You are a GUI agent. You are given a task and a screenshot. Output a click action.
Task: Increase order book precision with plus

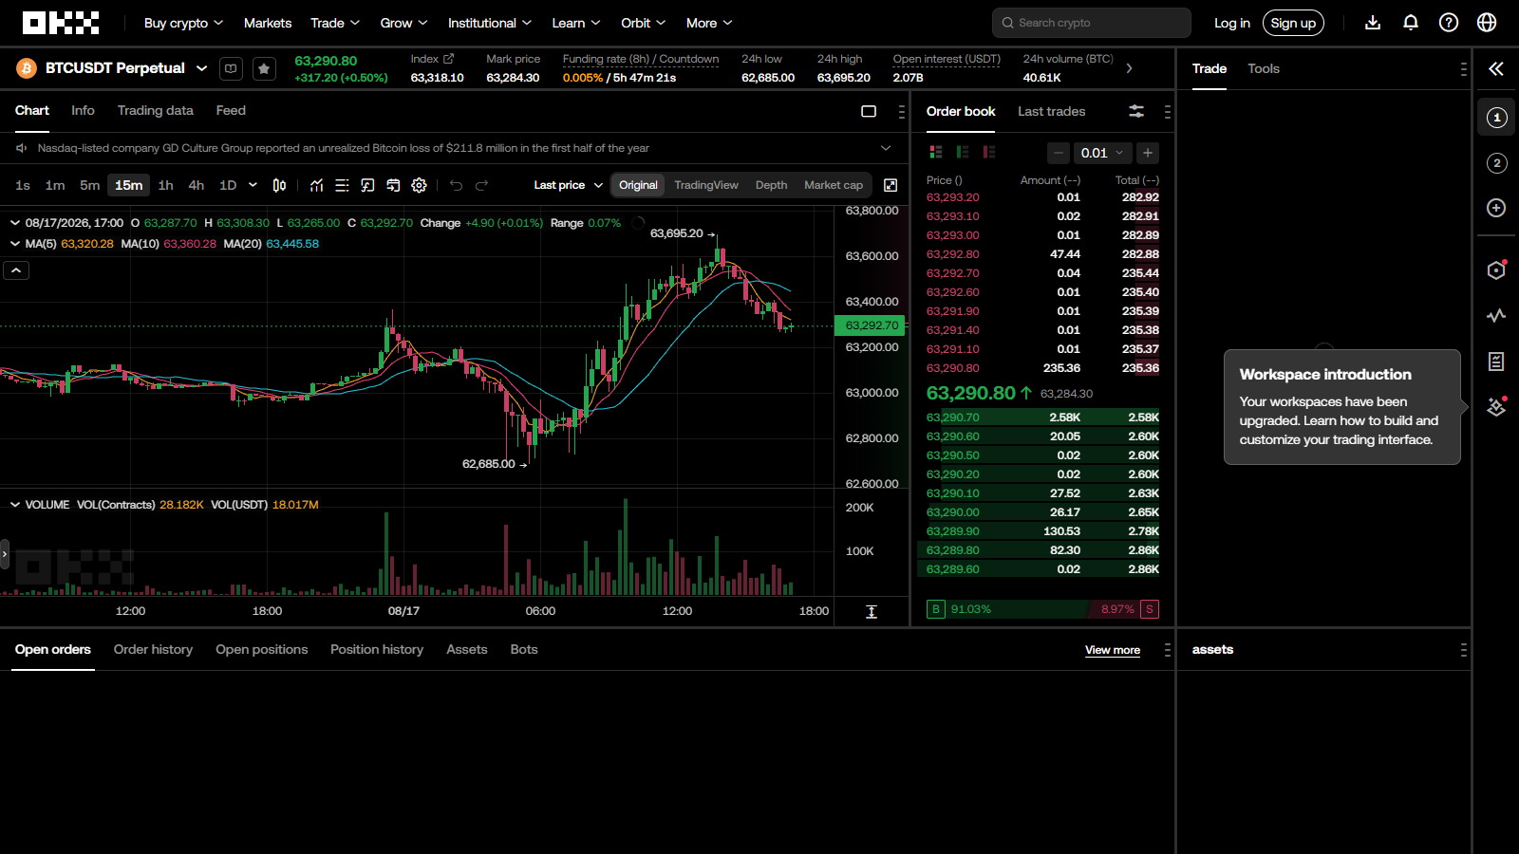pyautogui.click(x=1148, y=153)
